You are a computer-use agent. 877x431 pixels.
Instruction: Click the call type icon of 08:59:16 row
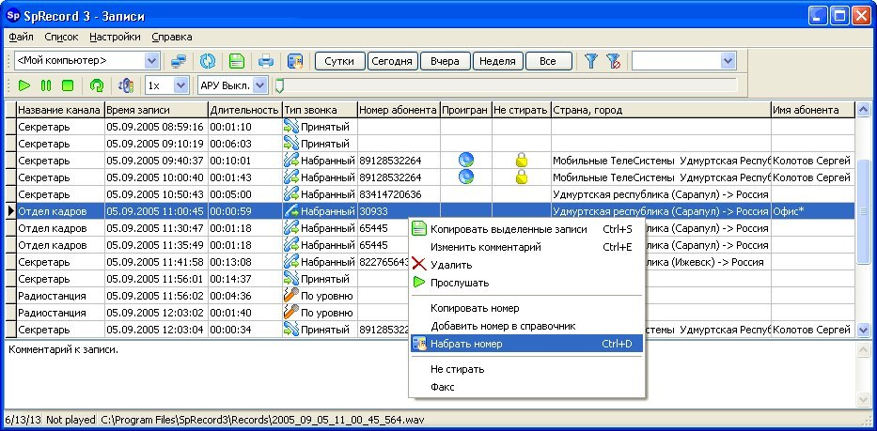pyautogui.click(x=291, y=127)
